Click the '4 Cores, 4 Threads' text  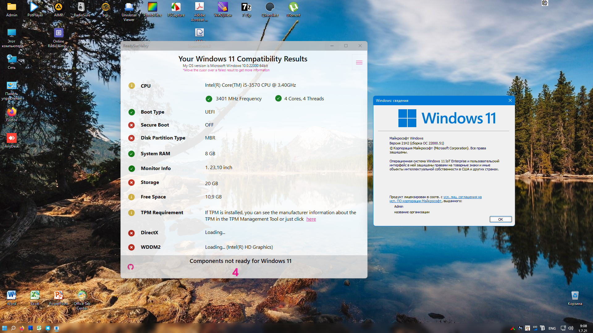[x=304, y=99]
